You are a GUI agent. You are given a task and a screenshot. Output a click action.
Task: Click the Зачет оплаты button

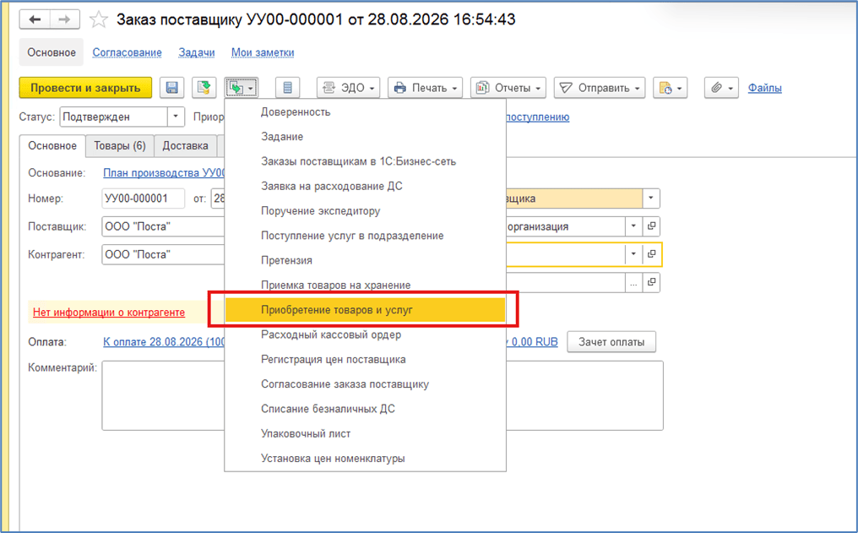[611, 342]
